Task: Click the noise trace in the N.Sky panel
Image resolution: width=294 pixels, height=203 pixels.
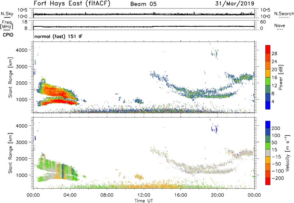Action: pyautogui.click(x=144, y=14)
